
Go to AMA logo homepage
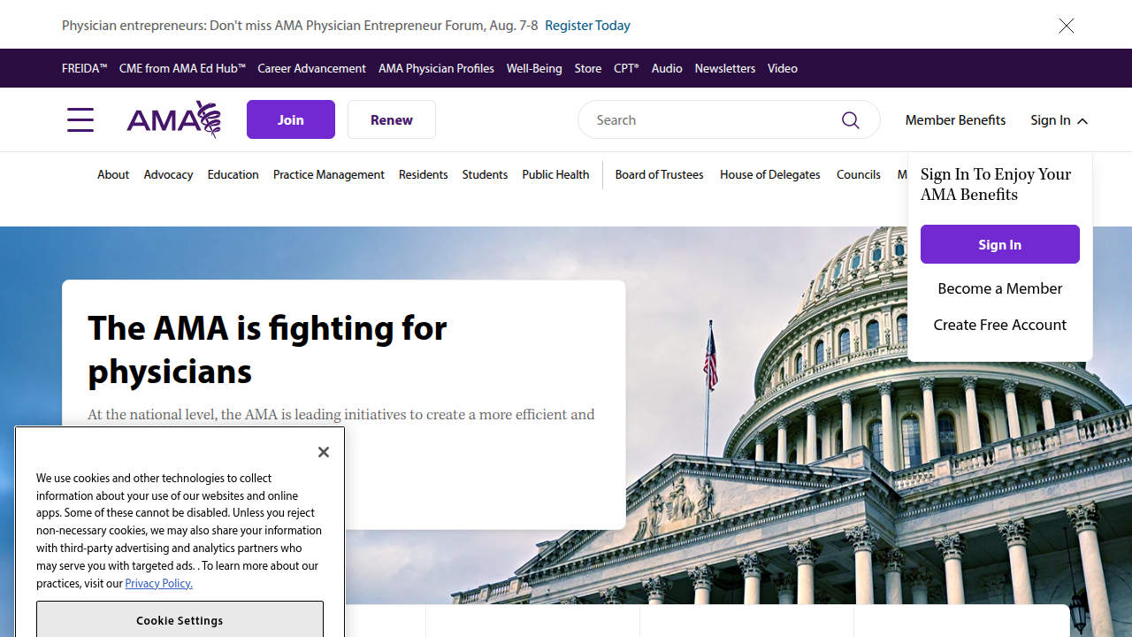(173, 119)
